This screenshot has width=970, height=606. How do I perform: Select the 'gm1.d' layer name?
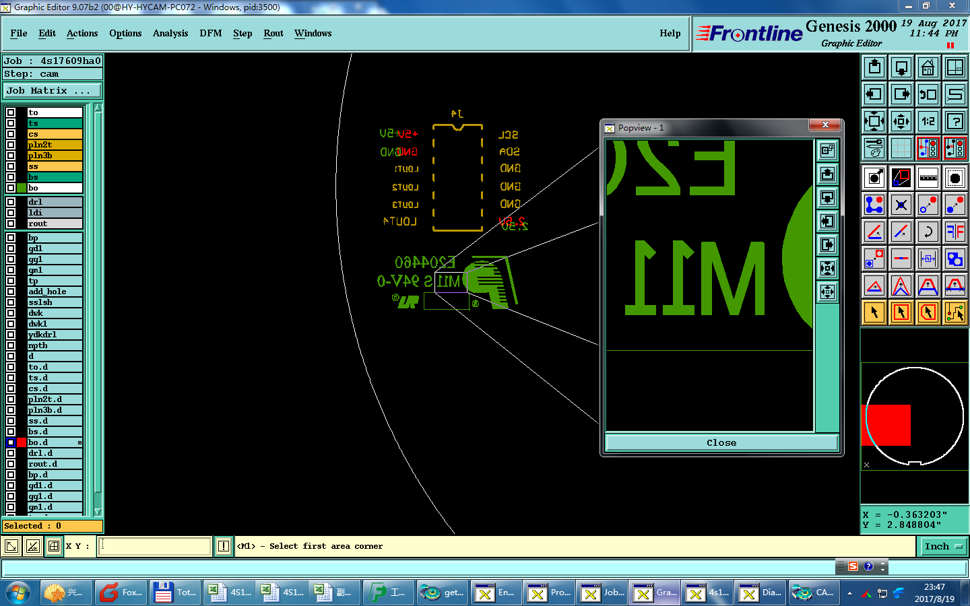(55, 507)
